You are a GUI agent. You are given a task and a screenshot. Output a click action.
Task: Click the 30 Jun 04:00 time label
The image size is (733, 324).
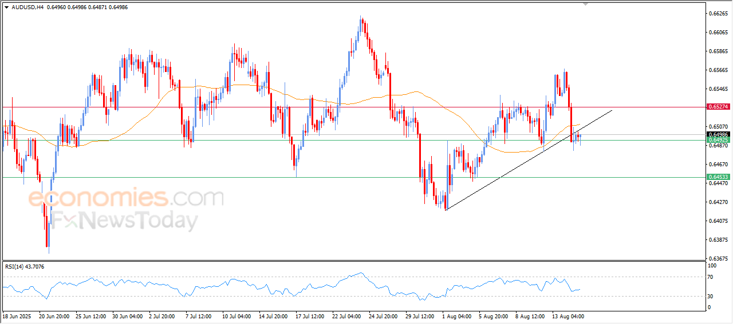128,316
